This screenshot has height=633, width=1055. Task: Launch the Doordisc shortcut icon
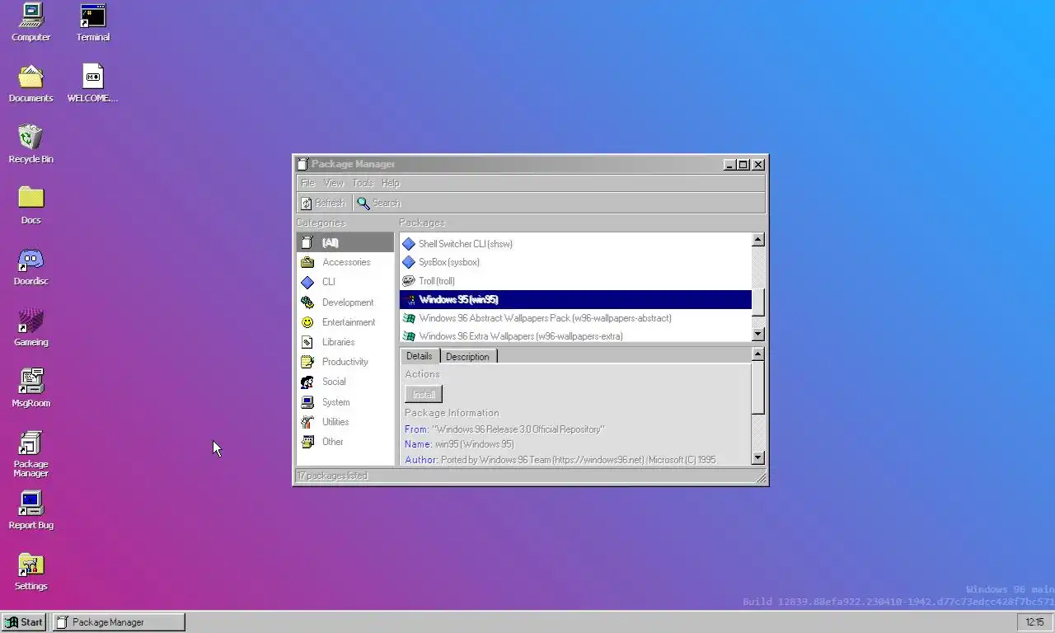click(30, 266)
